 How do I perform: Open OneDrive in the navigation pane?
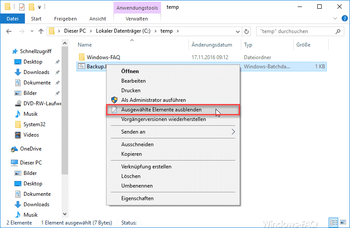click(31, 149)
